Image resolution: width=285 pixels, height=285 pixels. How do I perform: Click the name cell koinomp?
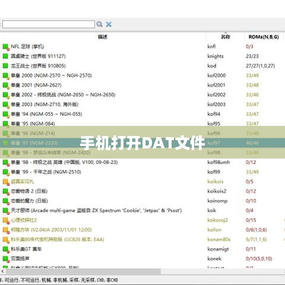(217, 201)
